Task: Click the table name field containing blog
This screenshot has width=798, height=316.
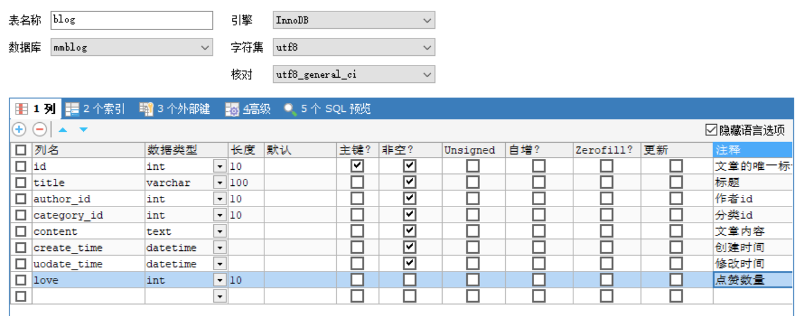Action: [131, 20]
